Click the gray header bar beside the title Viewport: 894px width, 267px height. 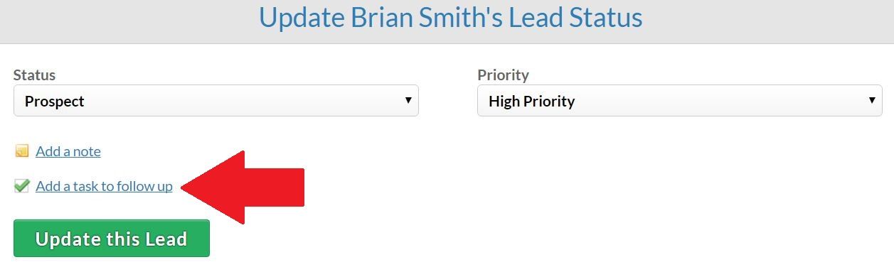coord(768,20)
